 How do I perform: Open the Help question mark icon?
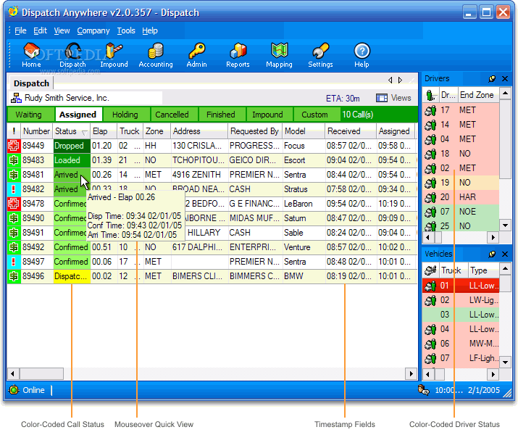[362, 55]
